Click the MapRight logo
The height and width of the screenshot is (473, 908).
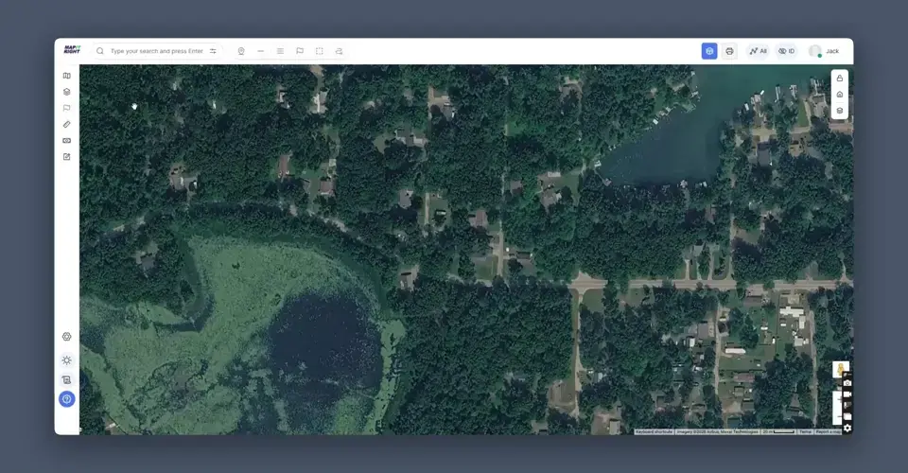pos(72,50)
